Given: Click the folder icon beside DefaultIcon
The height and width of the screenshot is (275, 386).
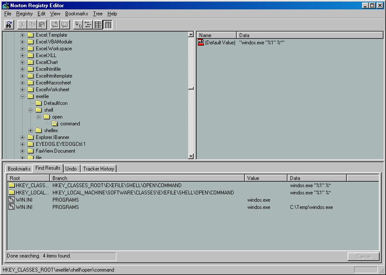Looking at the screenshot, I should click(39, 103).
